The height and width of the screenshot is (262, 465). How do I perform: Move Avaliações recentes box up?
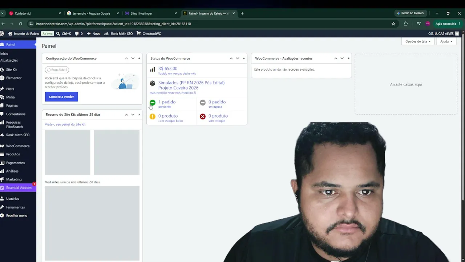tap(336, 58)
